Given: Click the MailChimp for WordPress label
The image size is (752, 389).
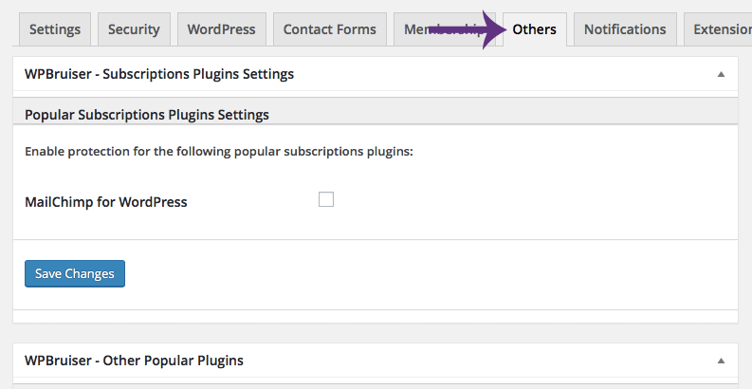Looking at the screenshot, I should (106, 202).
